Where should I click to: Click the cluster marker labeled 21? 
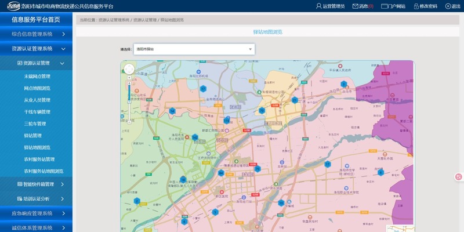tap(295, 100)
